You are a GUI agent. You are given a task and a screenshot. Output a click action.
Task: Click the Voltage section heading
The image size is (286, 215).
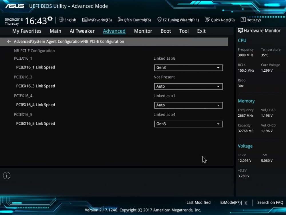click(x=245, y=146)
